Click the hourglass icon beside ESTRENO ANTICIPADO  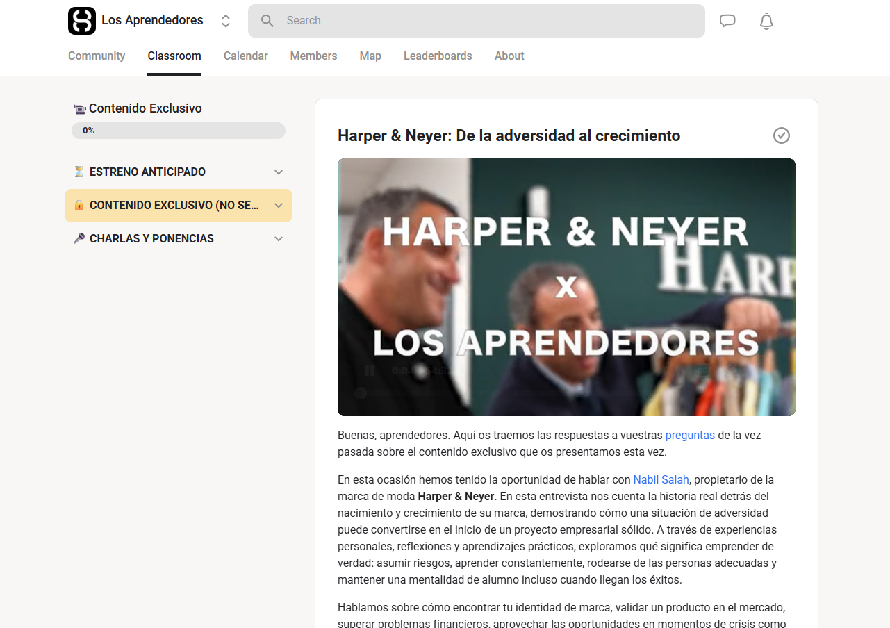click(x=79, y=172)
